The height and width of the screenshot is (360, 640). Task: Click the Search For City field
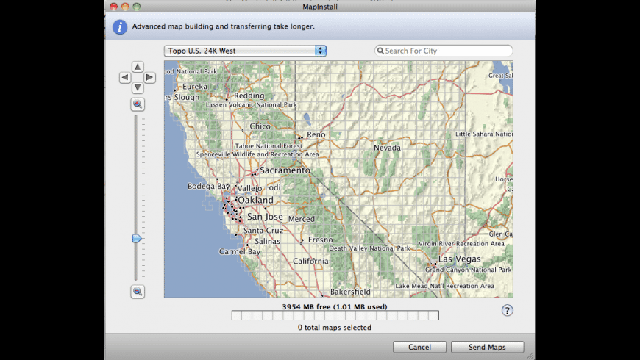(x=444, y=51)
